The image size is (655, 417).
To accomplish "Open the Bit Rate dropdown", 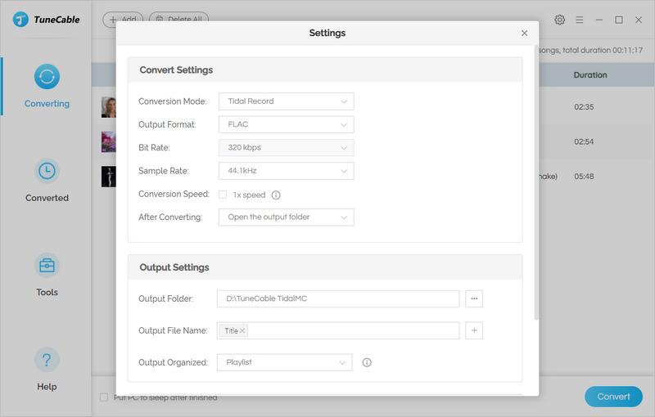I will pos(286,148).
